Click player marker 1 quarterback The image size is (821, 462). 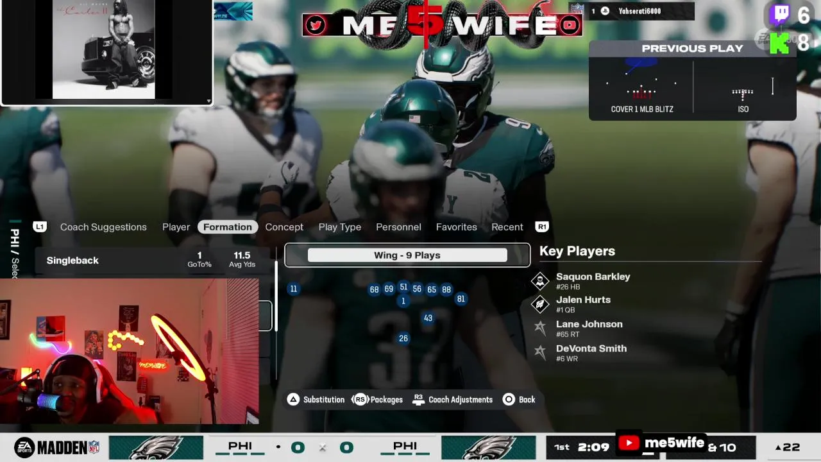[403, 300]
